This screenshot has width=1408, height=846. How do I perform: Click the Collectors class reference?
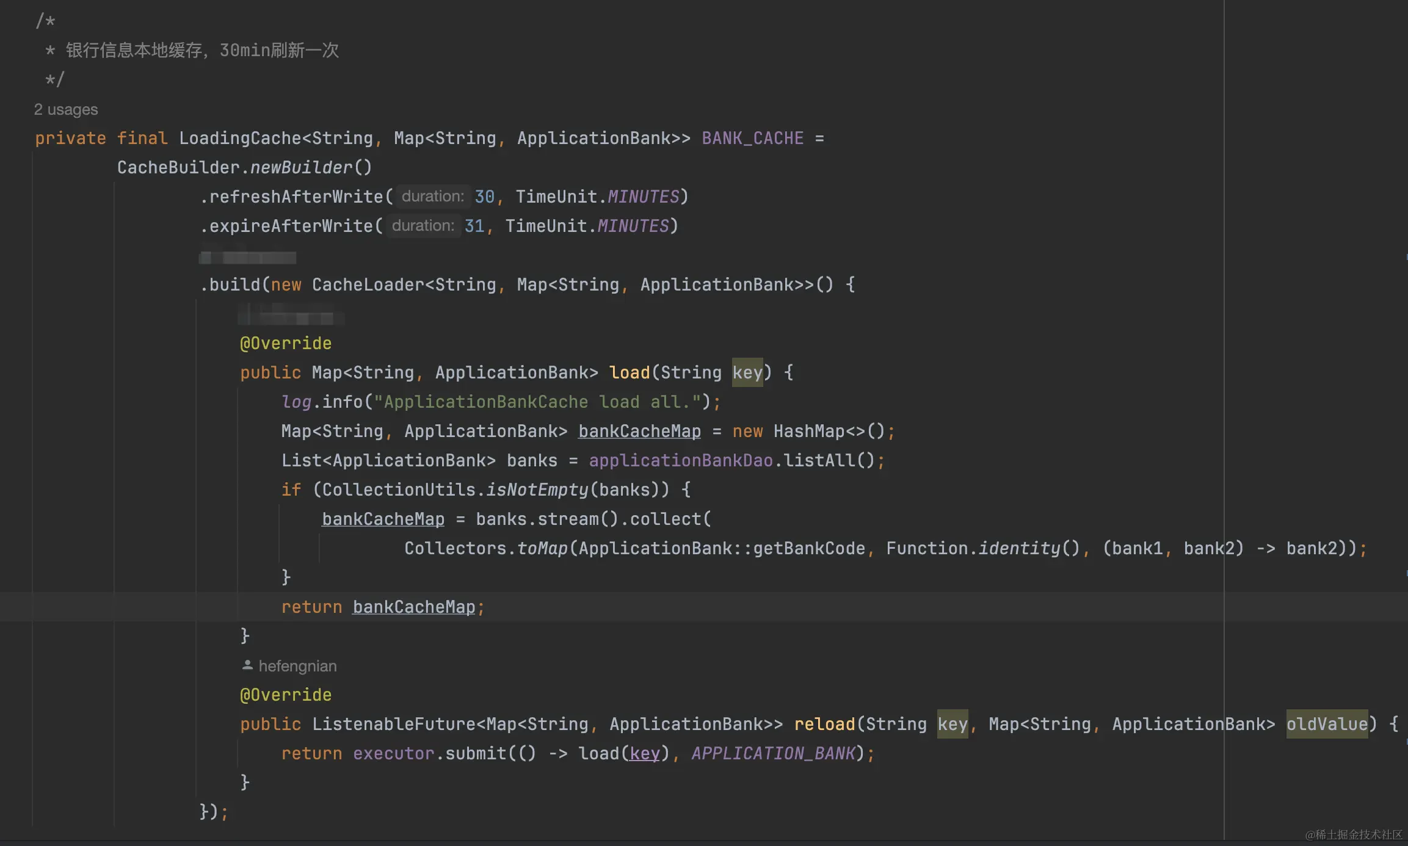455,548
